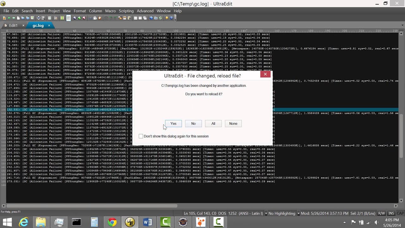Viewport: 405px width, 228px height.
Task: Switch to the Edit1 tab
Action: [13, 25]
